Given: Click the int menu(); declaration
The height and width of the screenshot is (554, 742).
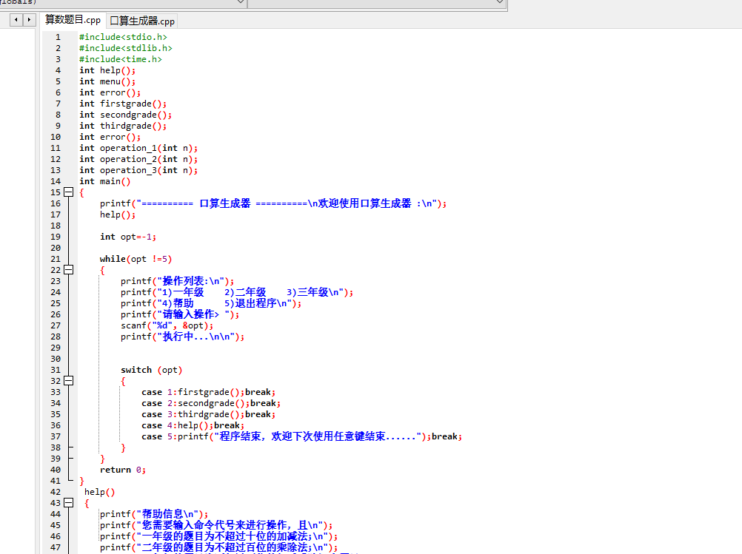Looking at the screenshot, I should (x=107, y=81).
